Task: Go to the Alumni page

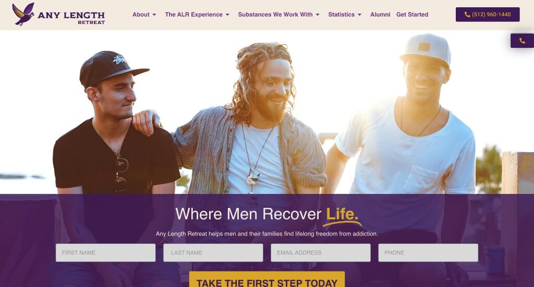Action: tap(380, 15)
